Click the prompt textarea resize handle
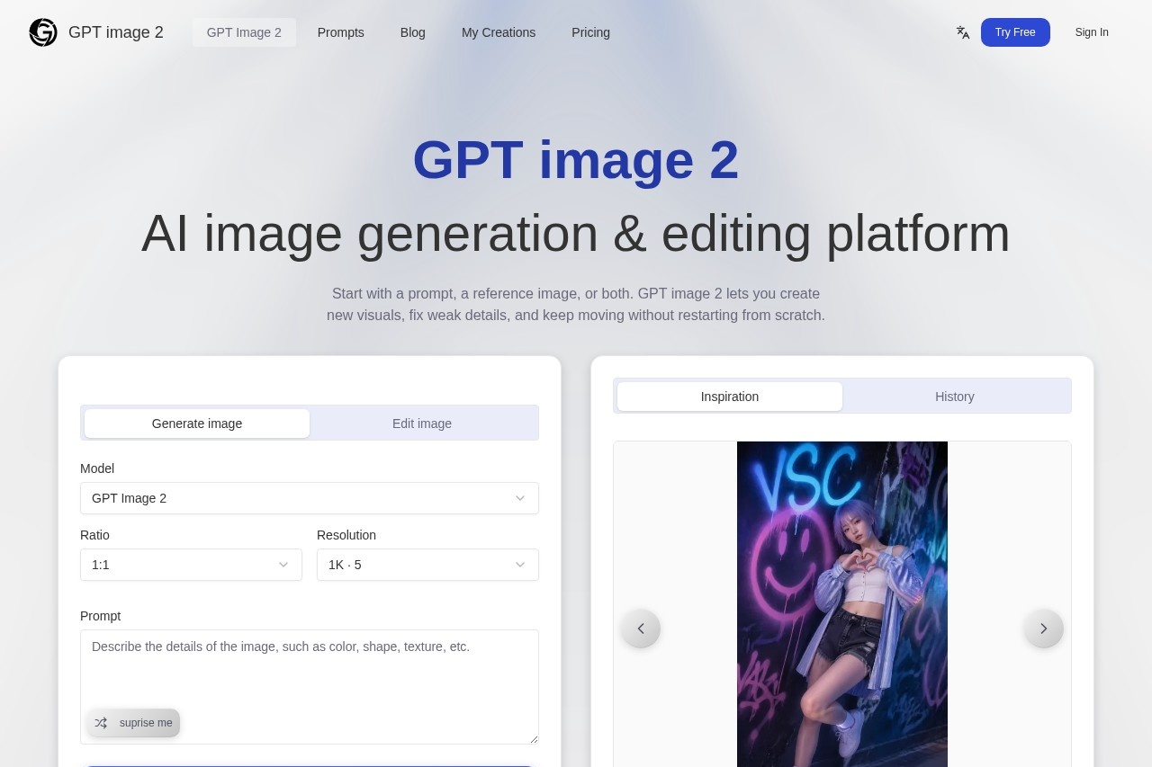Viewport: 1152px width, 767px height. coord(533,738)
